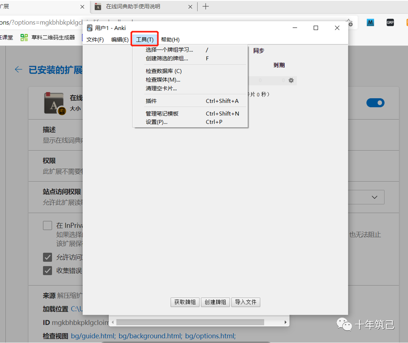The width and height of the screenshot is (408, 343).
Task: Click the left arrow of horizontal scrollbar
Action: coord(113,322)
